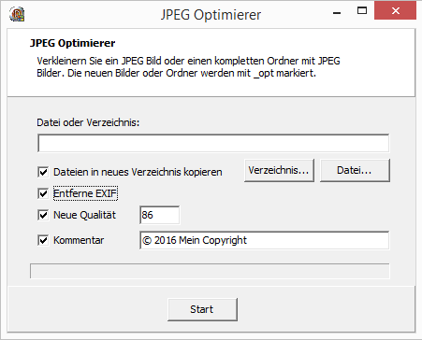This screenshot has width=422, height=340.
Task: Toggle the Entferne EXIF checkbox
Action: 43,193
